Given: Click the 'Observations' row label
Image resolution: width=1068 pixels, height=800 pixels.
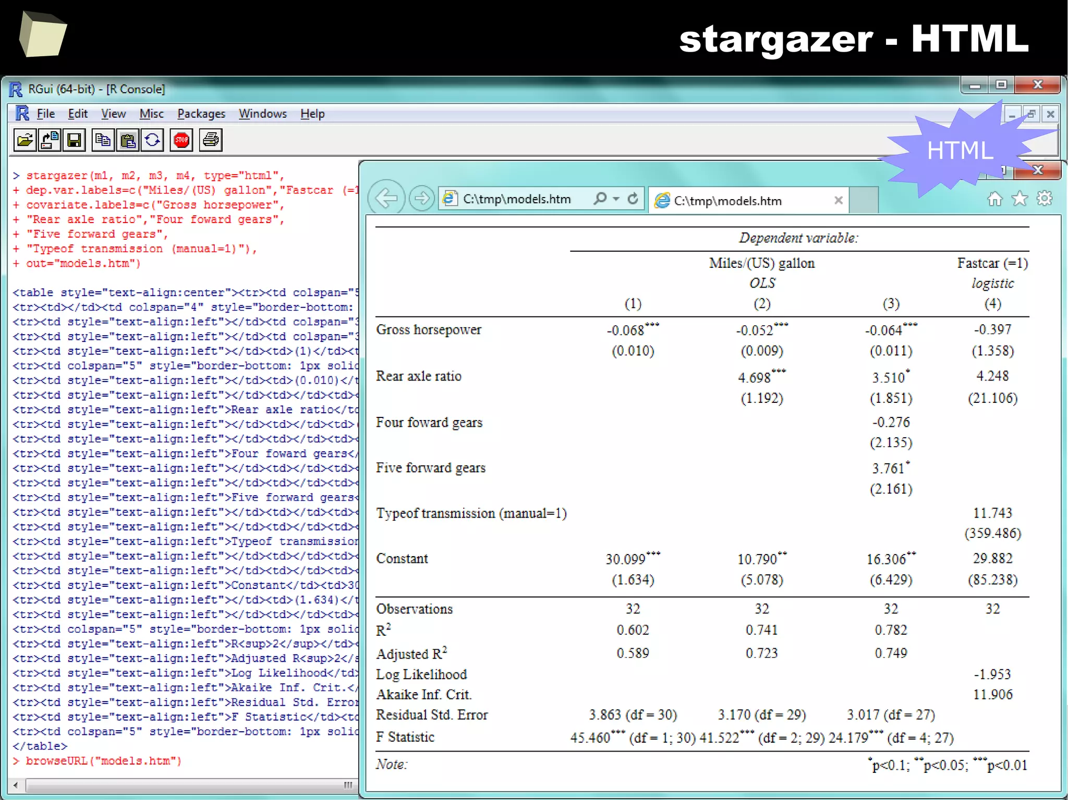Looking at the screenshot, I should click(x=415, y=609).
